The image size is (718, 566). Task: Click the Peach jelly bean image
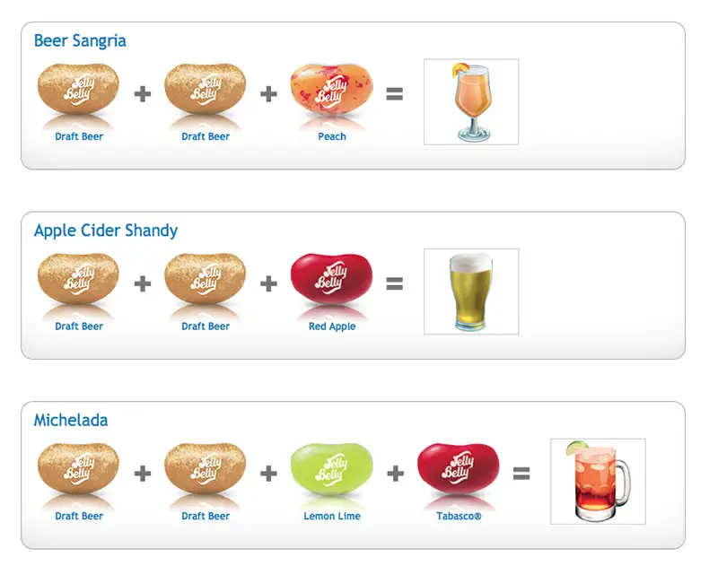coord(331,89)
